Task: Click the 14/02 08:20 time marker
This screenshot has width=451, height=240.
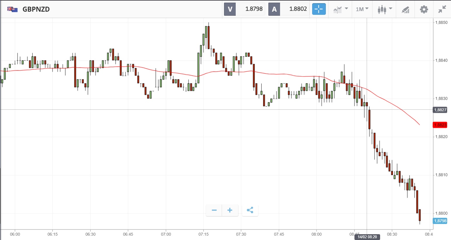Action: 367,237
